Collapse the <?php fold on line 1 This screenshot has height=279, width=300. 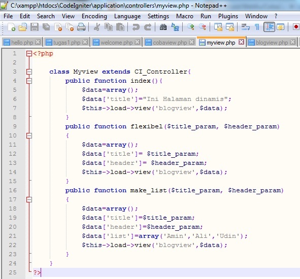29,54
